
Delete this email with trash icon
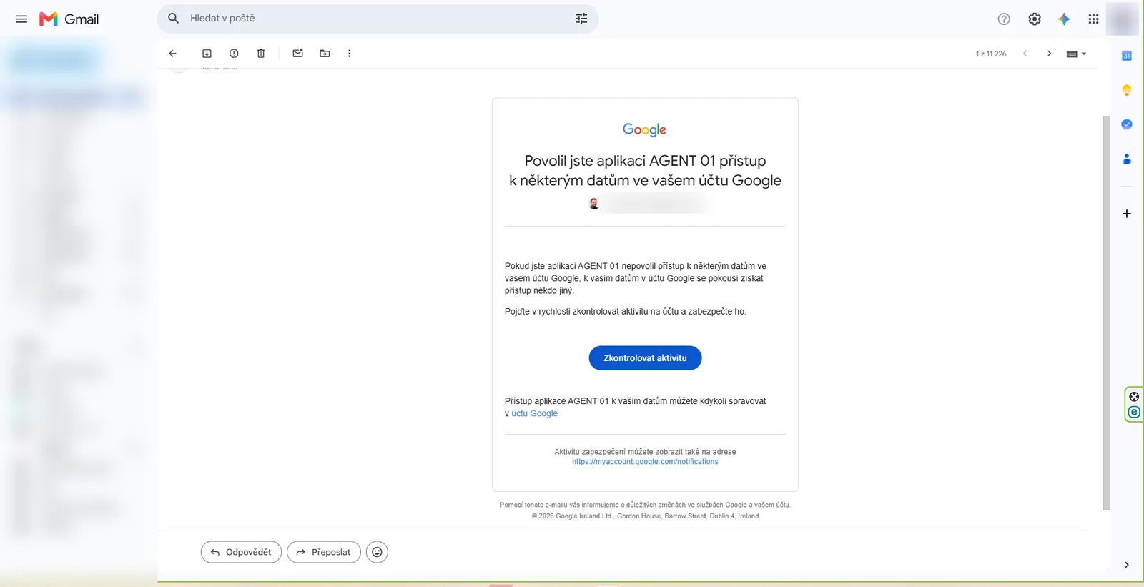[x=261, y=54]
